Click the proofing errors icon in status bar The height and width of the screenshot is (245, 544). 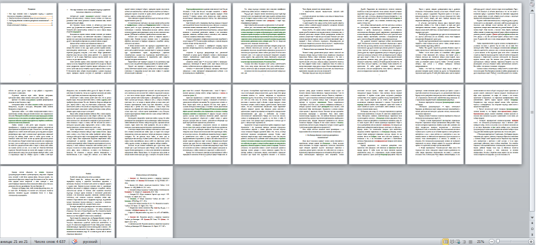74,242
